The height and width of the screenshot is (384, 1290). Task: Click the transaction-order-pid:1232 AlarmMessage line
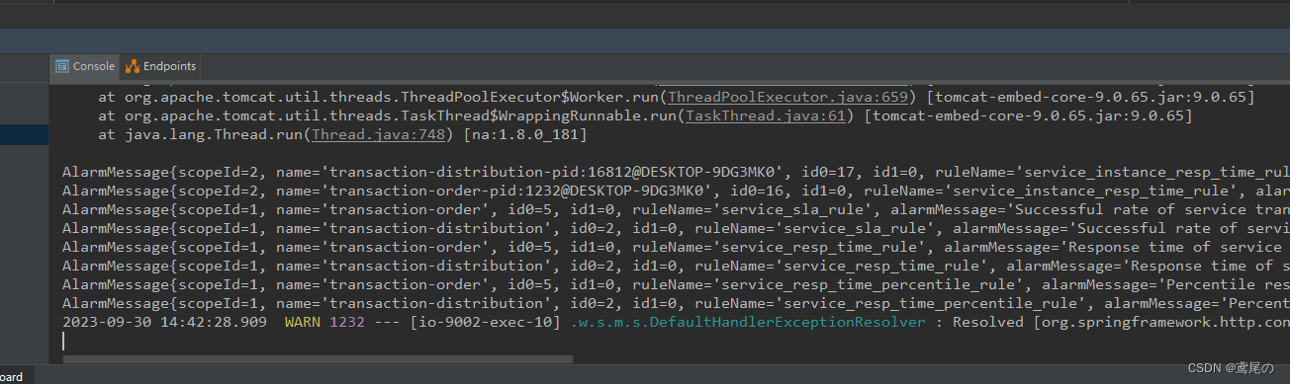pos(676,192)
